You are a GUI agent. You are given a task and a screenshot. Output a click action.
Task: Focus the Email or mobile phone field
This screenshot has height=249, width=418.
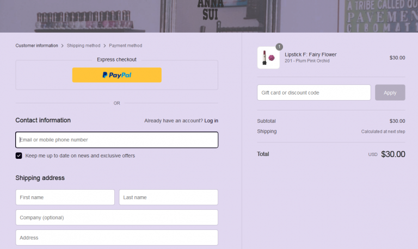(x=116, y=140)
